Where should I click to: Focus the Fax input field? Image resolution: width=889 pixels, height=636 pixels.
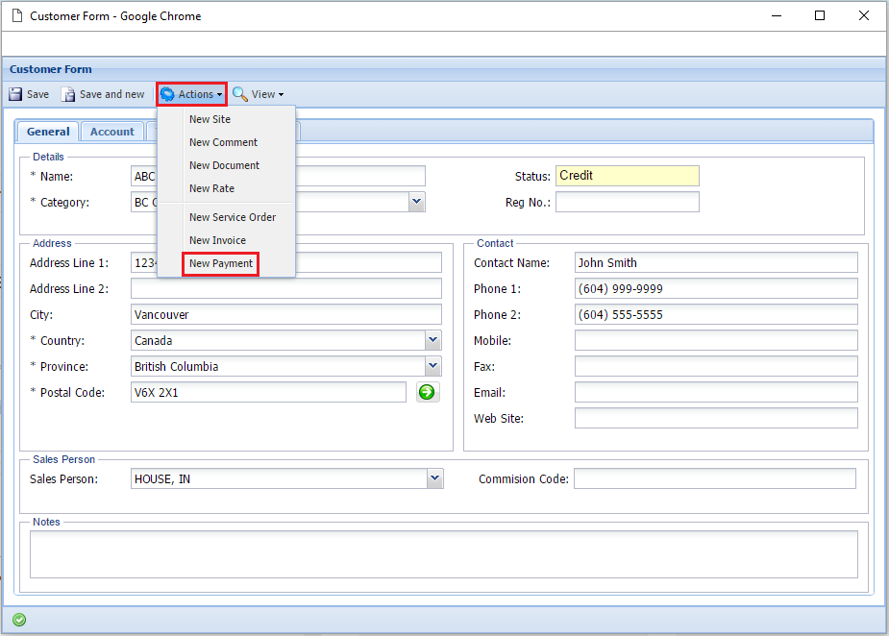(716, 366)
